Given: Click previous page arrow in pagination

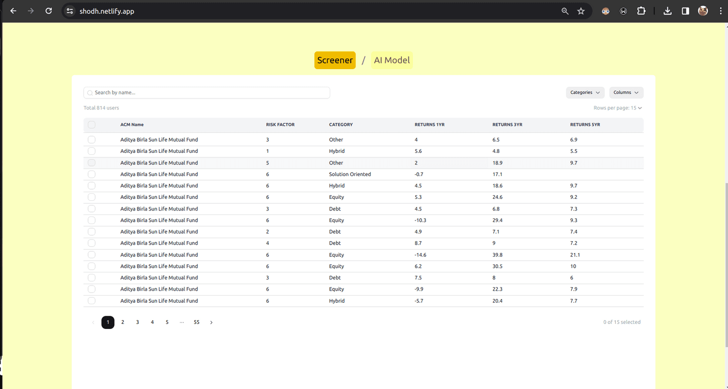Looking at the screenshot, I should click(x=93, y=322).
